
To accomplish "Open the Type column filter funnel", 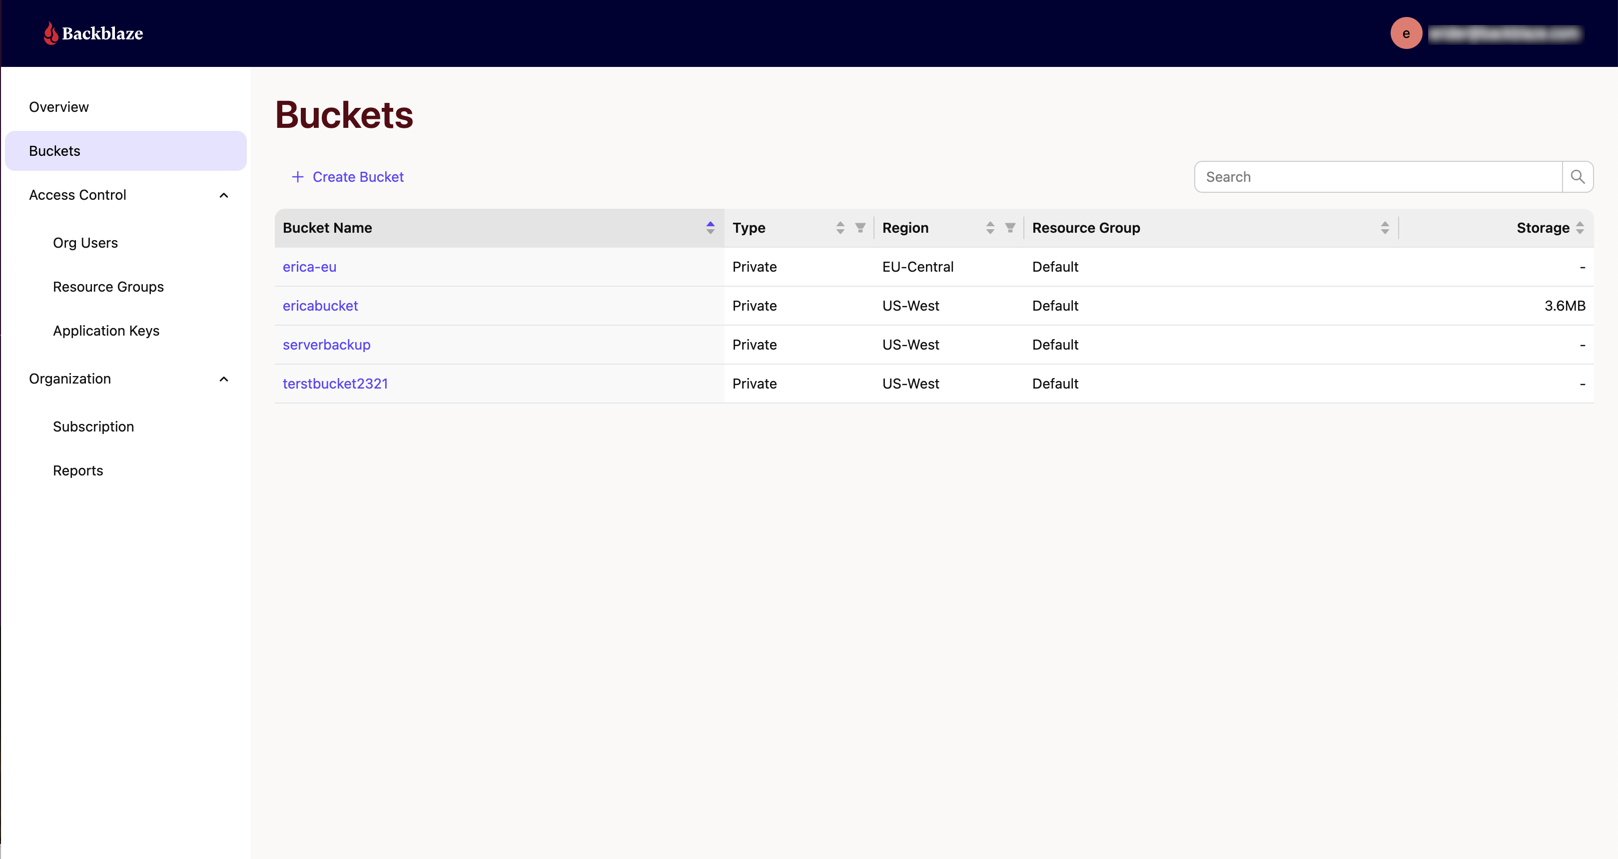I will click(860, 228).
